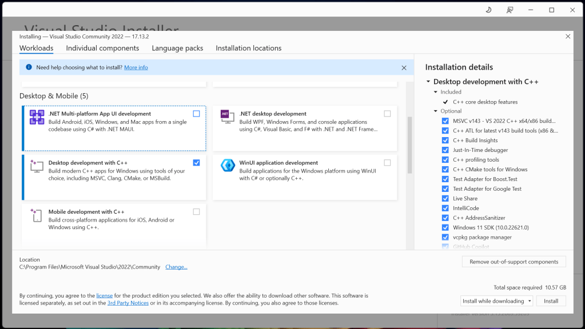Image resolution: width=585 pixels, height=329 pixels.
Task: Click the workloads list vertical scrollbar
Action: [409, 146]
